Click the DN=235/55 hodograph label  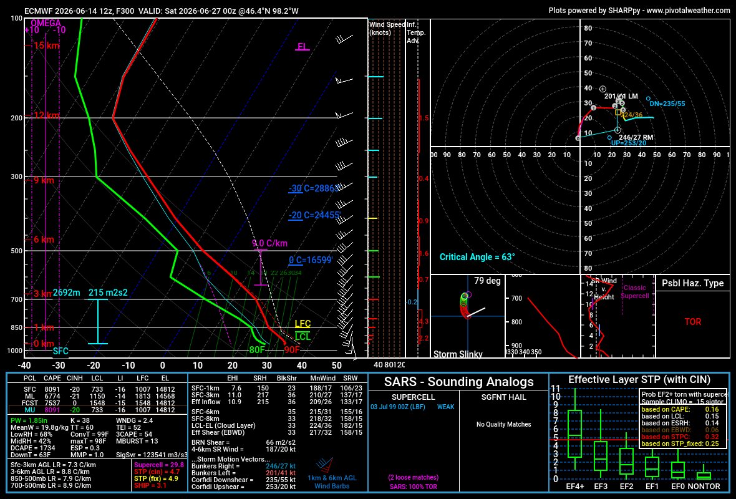click(x=667, y=104)
